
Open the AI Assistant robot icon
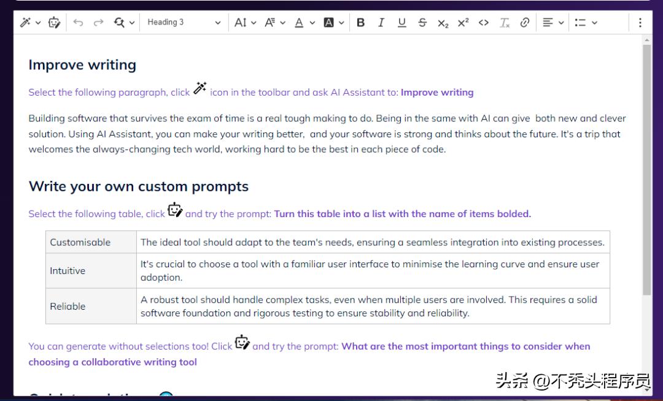point(54,23)
